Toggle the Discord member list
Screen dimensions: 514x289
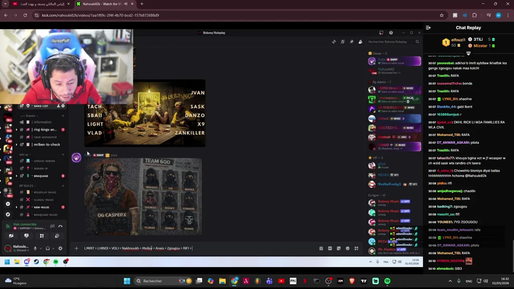[x=361, y=42]
